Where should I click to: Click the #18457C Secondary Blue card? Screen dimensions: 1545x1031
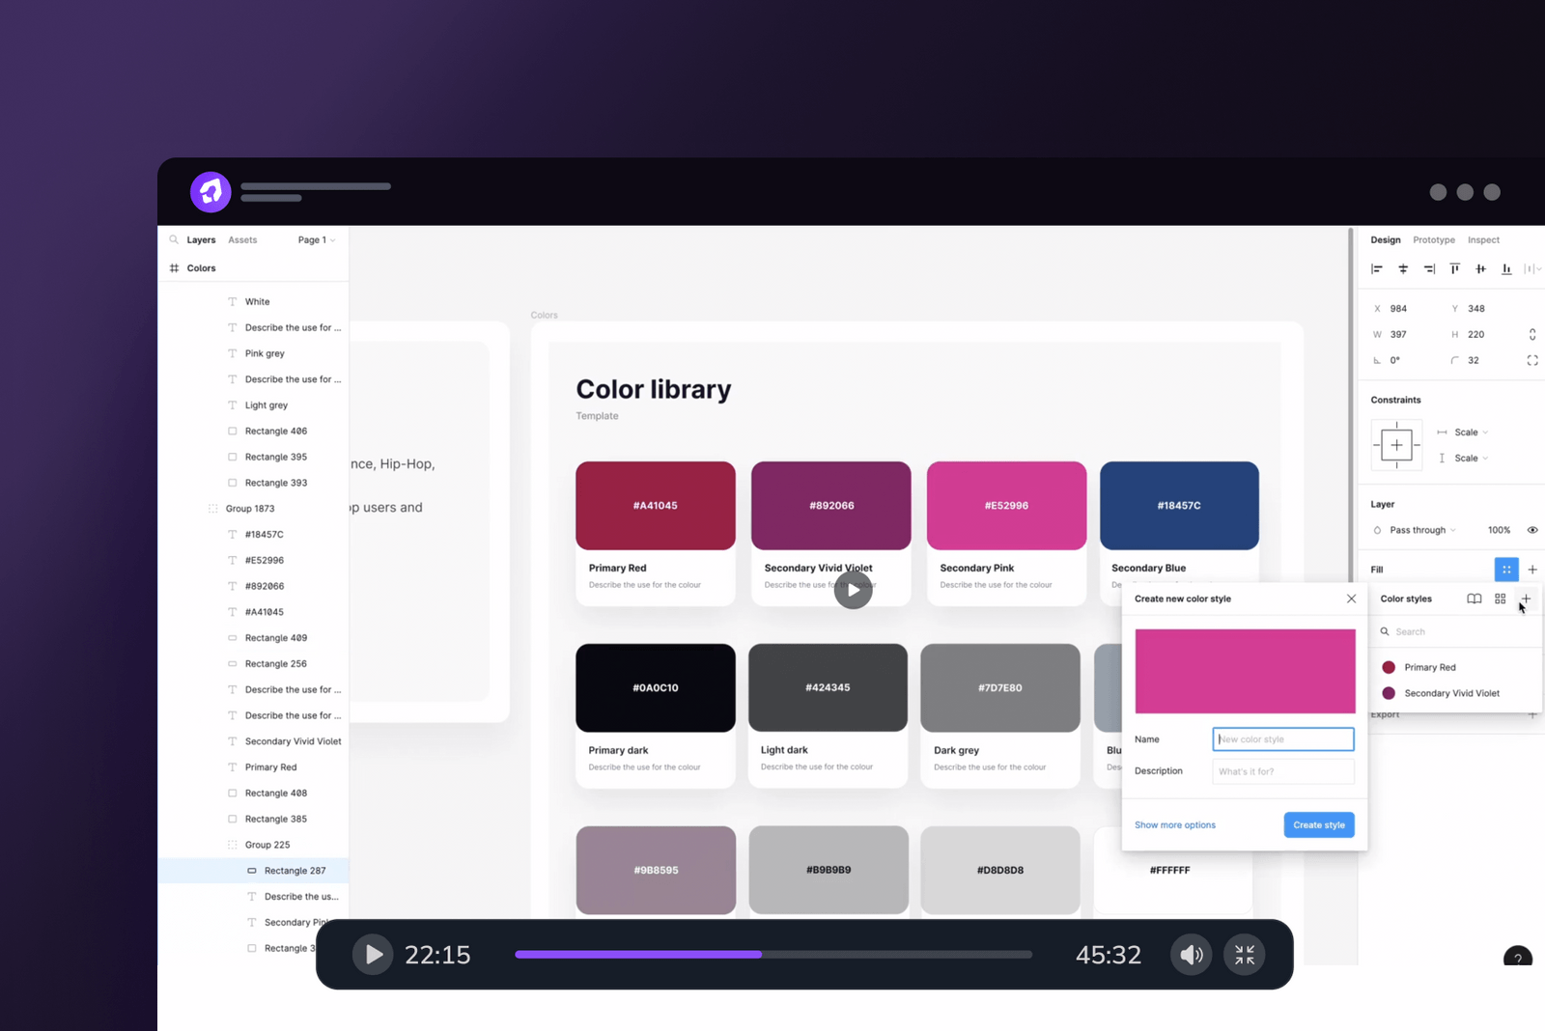[1179, 521]
